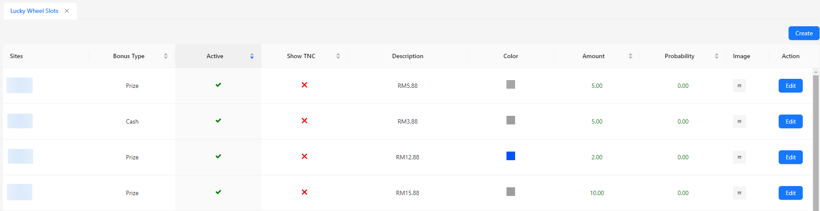Edit the RM5.88 prize slot
Image resolution: width=820 pixels, height=211 pixels.
pos(790,86)
